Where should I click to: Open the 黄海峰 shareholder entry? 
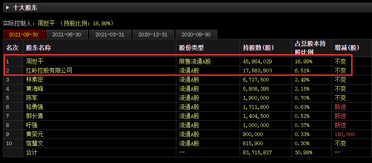point(35,89)
